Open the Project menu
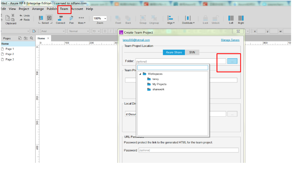This screenshot has width=292, height=169. 24,9
